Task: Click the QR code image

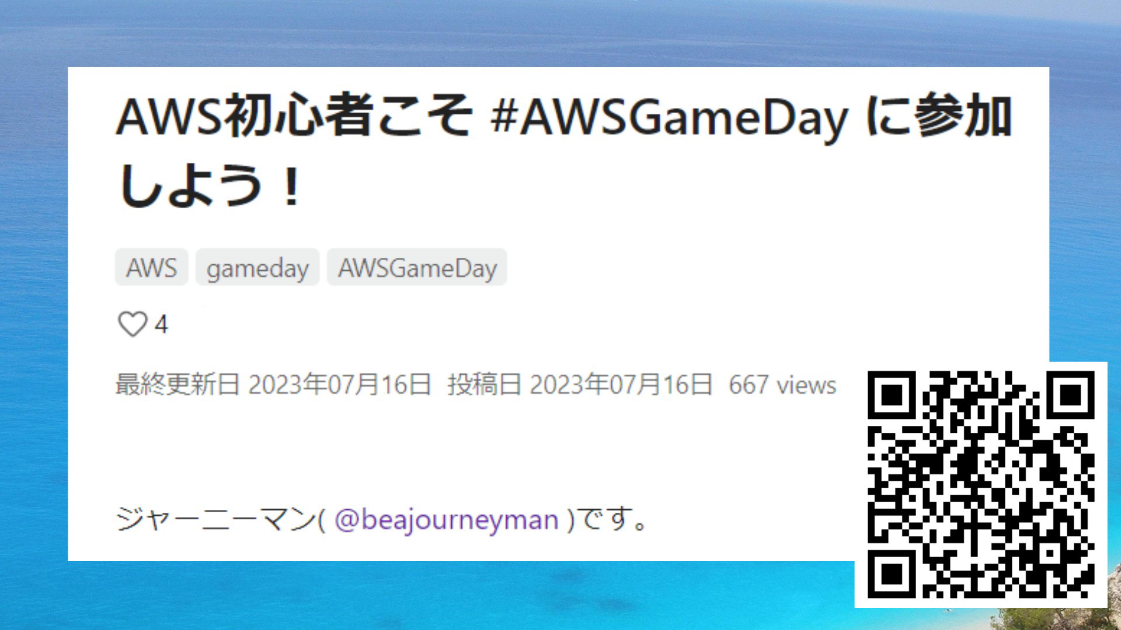Action: click(x=981, y=484)
